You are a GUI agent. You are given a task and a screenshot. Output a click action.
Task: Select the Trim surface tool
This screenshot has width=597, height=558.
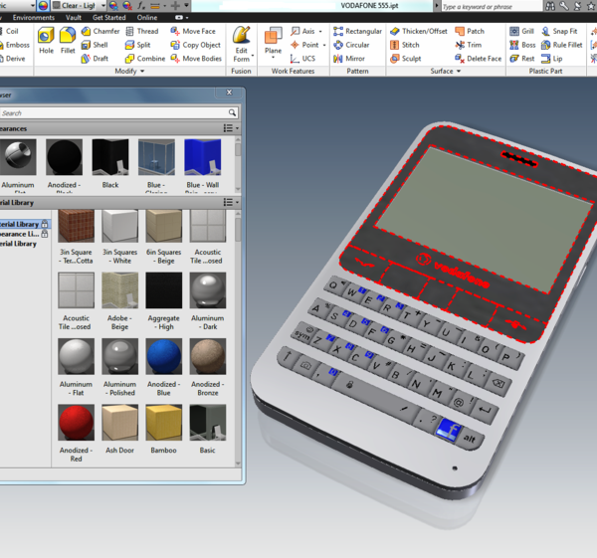469,45
